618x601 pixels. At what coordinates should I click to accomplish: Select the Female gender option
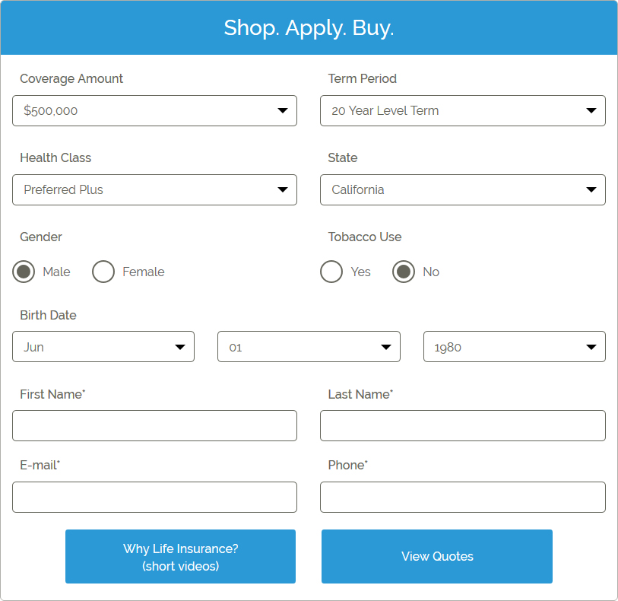click(x=103, y=272)
